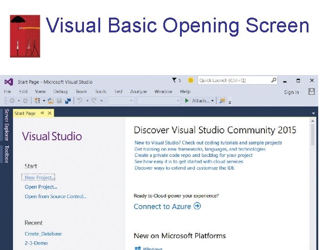
Task: Open the toolbar overflow options arrow
Action: point(230,102)
